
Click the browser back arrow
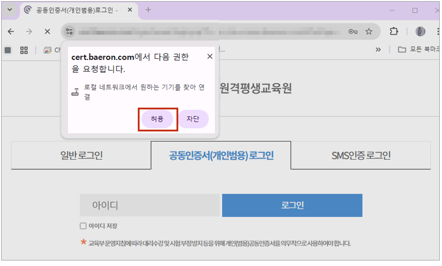tap(11, 31)
